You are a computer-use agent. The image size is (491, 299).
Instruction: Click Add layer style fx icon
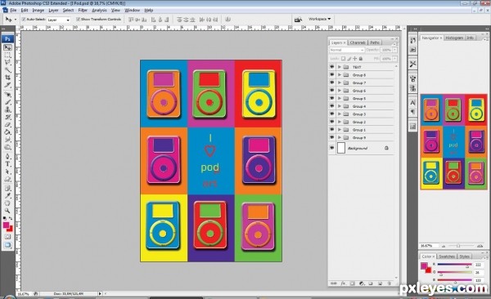tap(343, 283)
